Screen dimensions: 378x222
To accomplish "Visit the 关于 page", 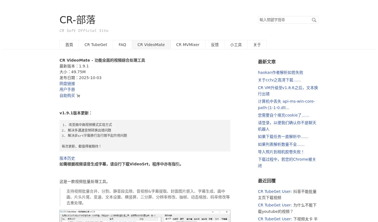I will coord(257,45).
